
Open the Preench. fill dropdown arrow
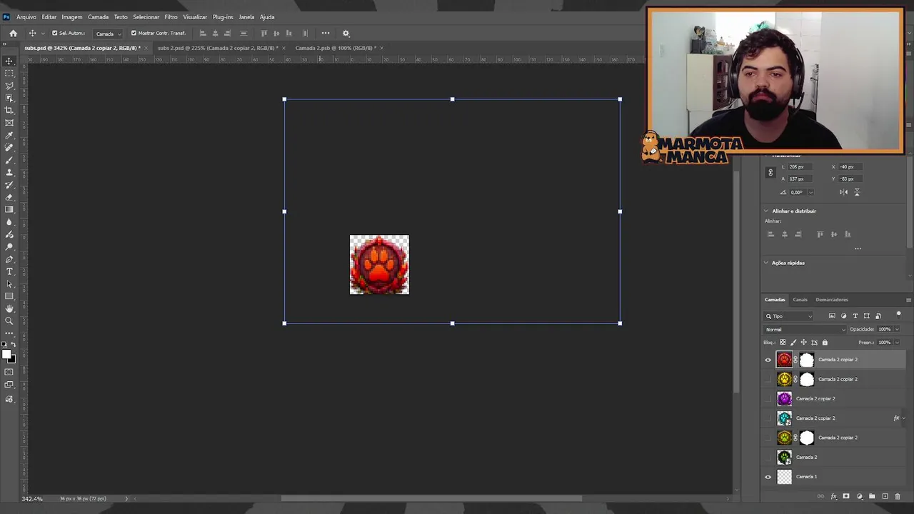(897, 342)
